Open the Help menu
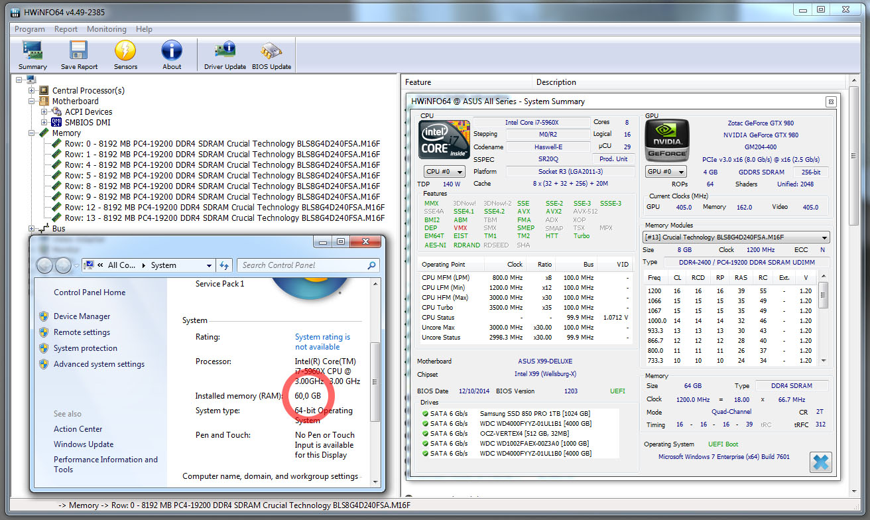Viewport: 870px width, 520px height. point(144,29)
